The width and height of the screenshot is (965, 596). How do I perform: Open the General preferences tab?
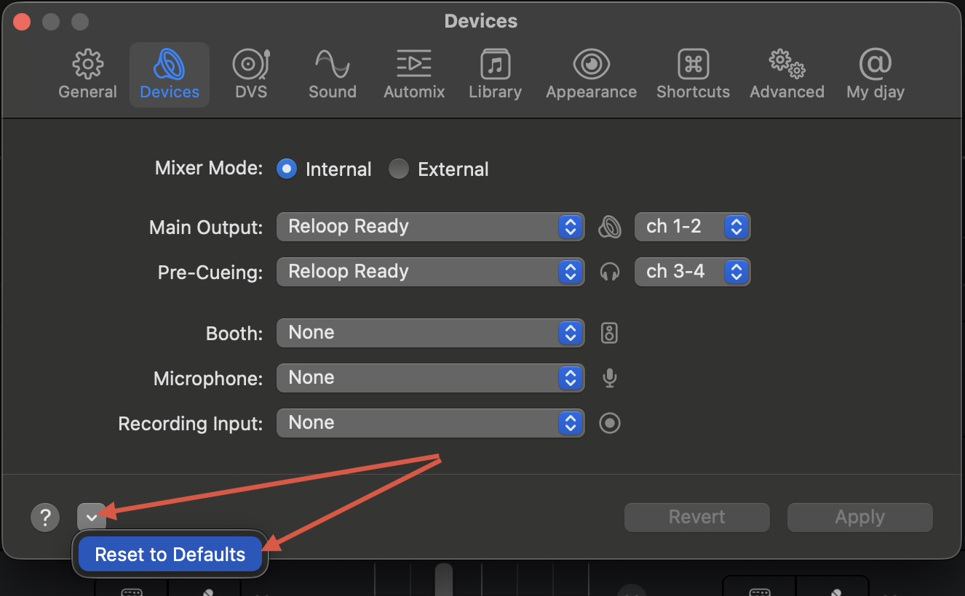(87, 75)
